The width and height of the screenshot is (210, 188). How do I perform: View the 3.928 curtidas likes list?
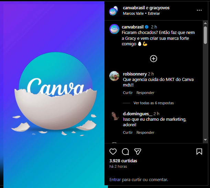123,161
